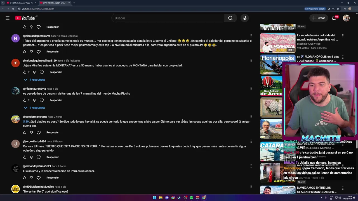Image resolution: width=358 pixels, height=201 pixels.
Task: Open the account avatar menu in YouTube header
Action: (x=346, y=18)
